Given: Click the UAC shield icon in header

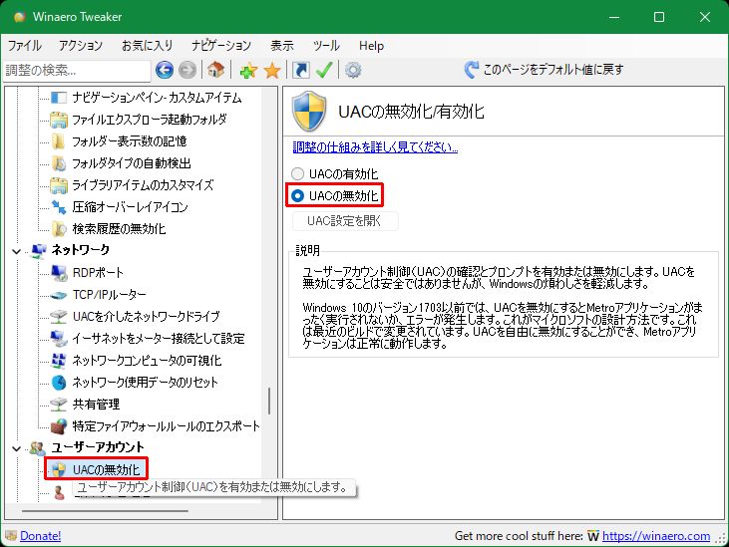Looking at the screenshot, I should pos(309,112).
